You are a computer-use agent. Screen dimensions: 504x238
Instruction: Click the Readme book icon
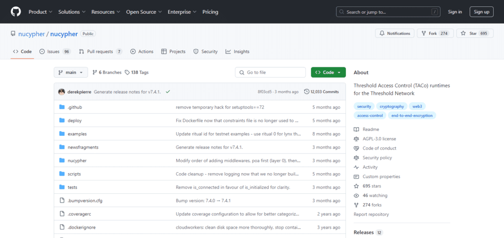(x=356, y=129)
